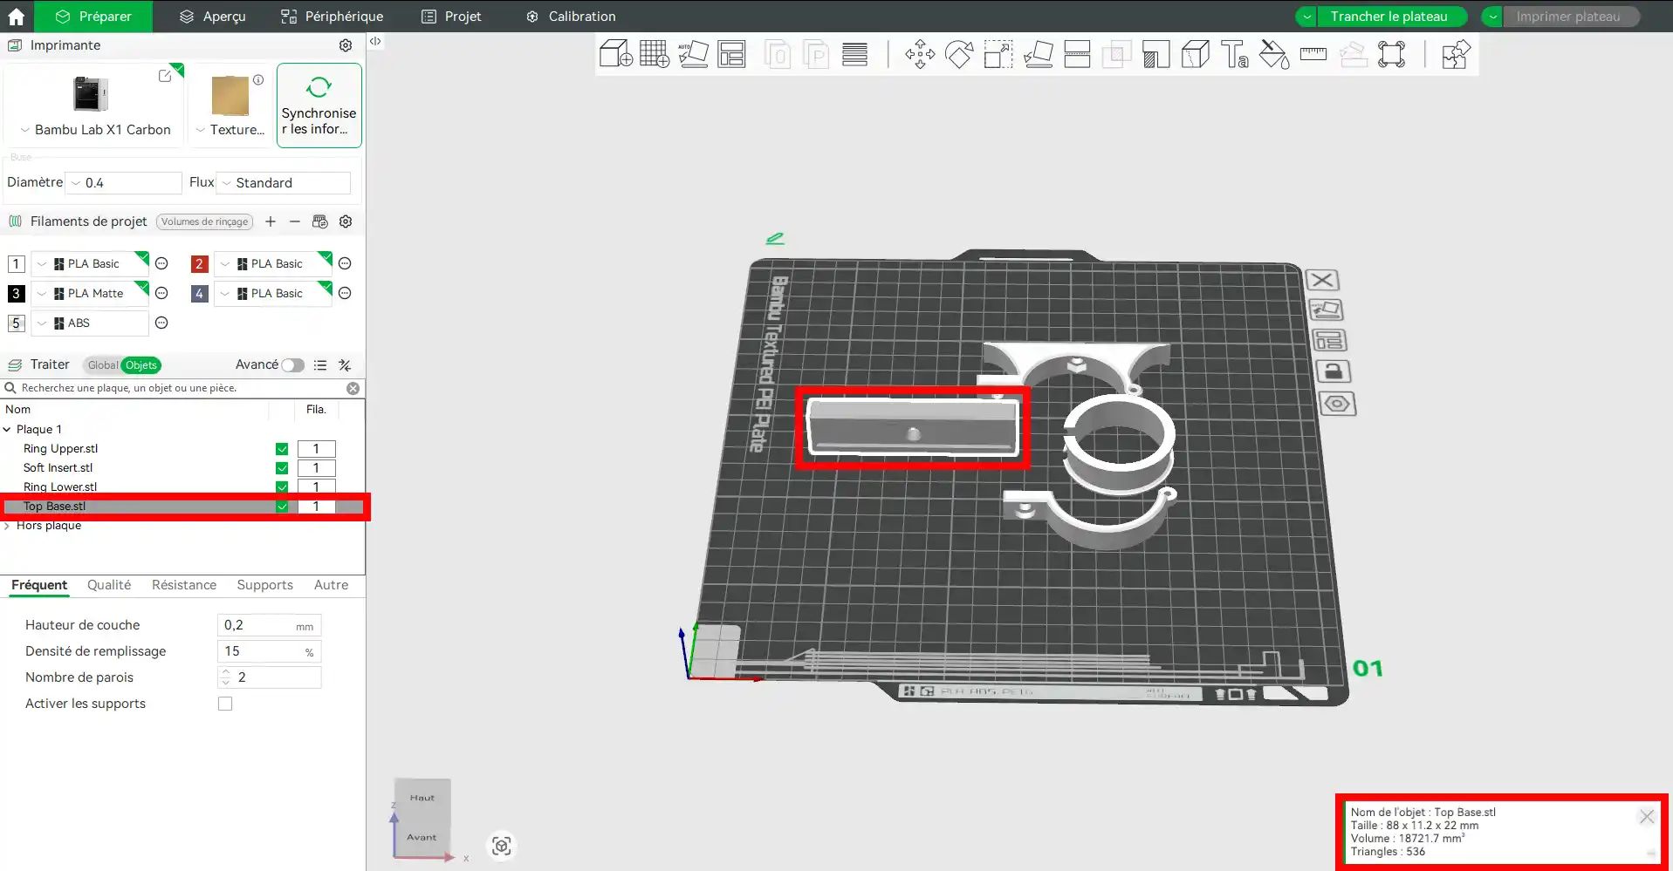Open the variable layer height tool
1673x871 pixels.
(855, 55)
